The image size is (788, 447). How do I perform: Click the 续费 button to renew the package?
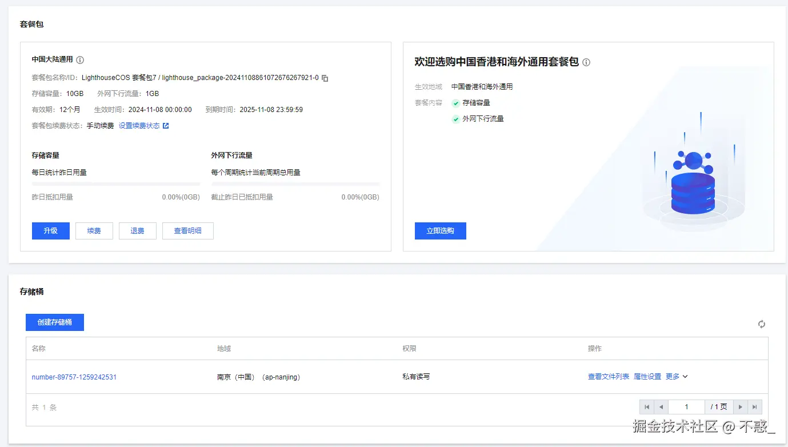[x=94, y=230]
